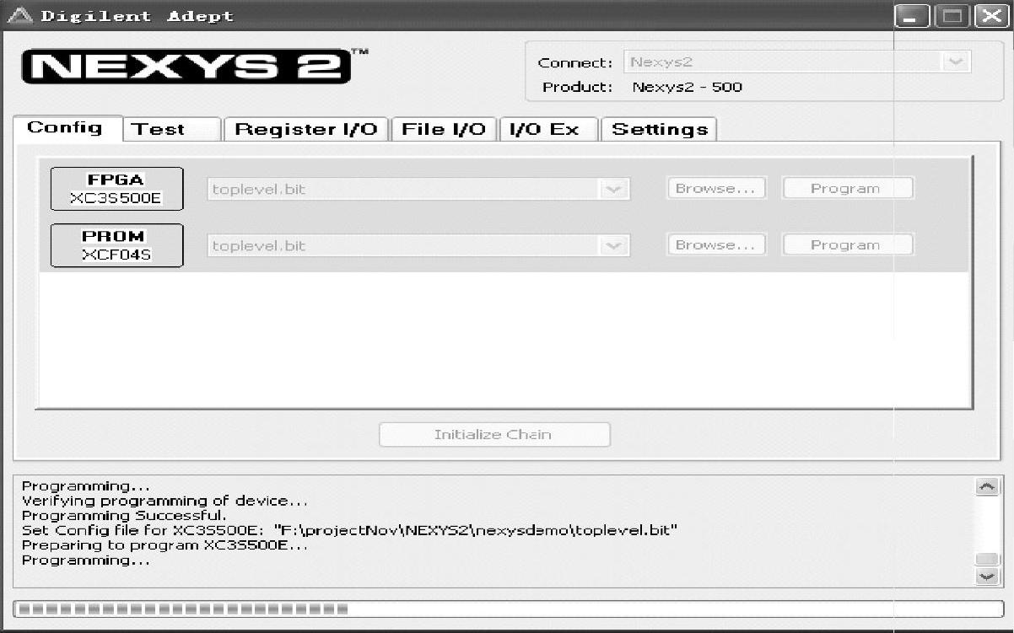Go to the Settings tab
Screen dimensions: 1014x633
[x=659, y=129]
